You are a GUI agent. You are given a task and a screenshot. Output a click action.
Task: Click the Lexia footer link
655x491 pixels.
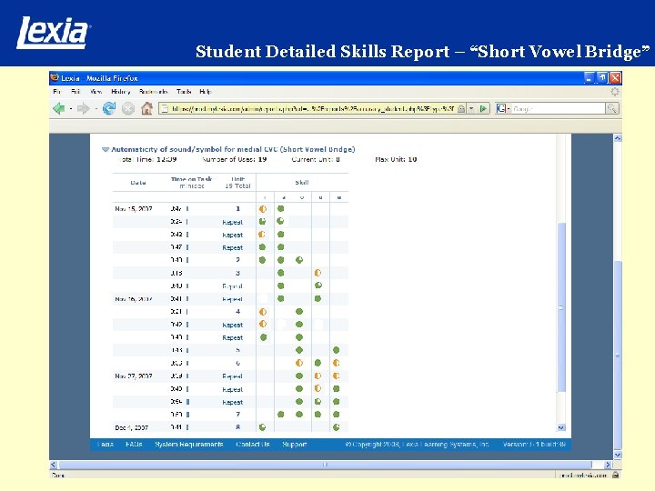pos(106,445)
